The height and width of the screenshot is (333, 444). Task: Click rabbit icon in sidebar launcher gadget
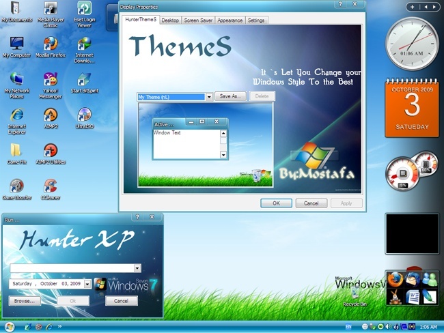point(396,297)
